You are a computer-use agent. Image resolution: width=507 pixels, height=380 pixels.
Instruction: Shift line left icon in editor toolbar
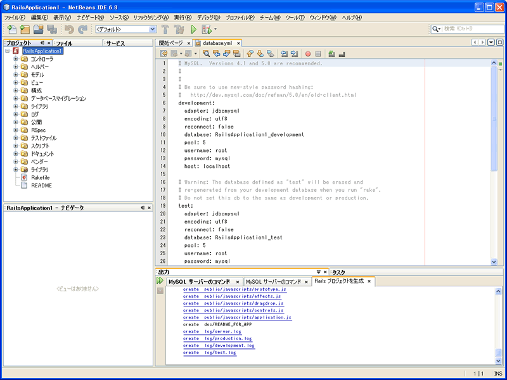(284, 54)
